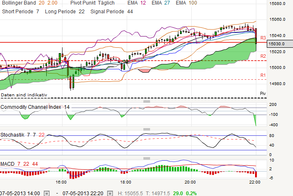Open Commodity Channel Index 14 settings
This screenshot has height=196, width=293.
click(x=35, y=107)
